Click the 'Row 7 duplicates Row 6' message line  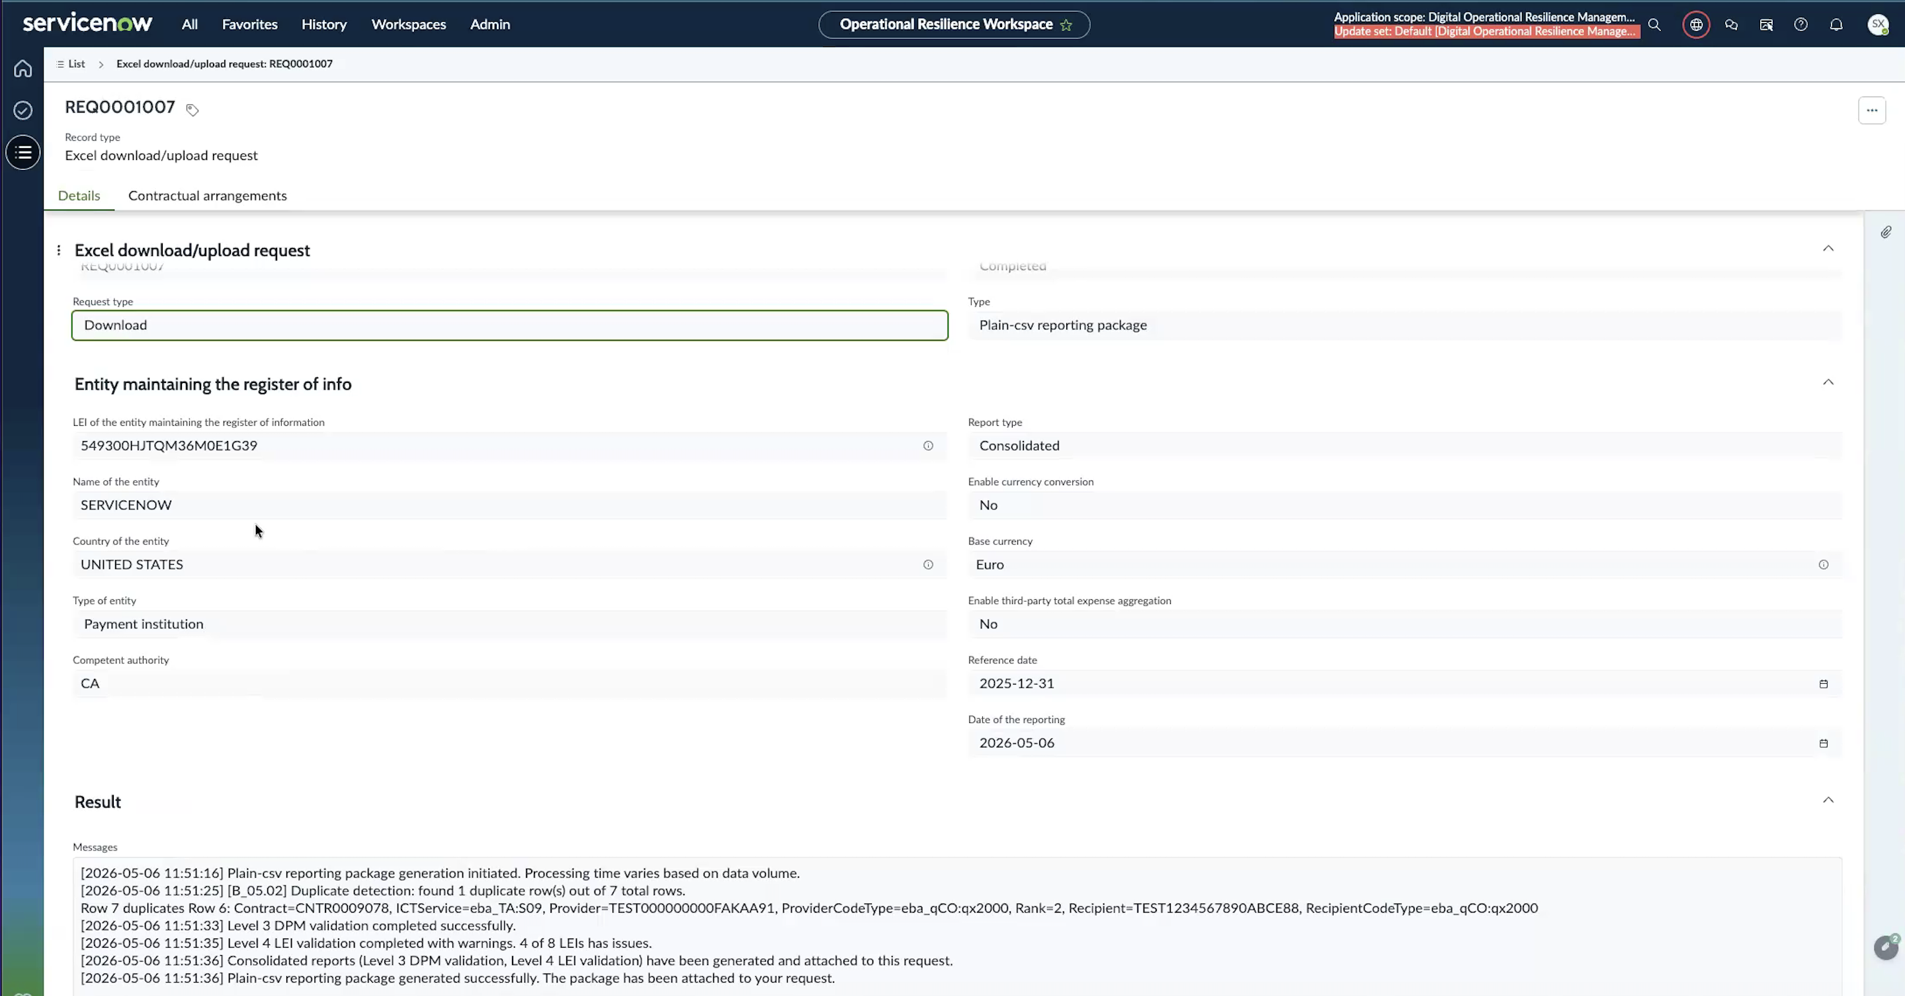point(809,908)
